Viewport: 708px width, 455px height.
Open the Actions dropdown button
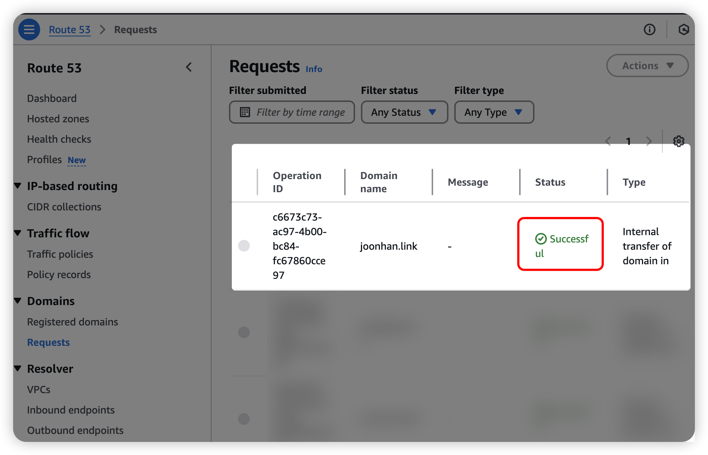647,66
